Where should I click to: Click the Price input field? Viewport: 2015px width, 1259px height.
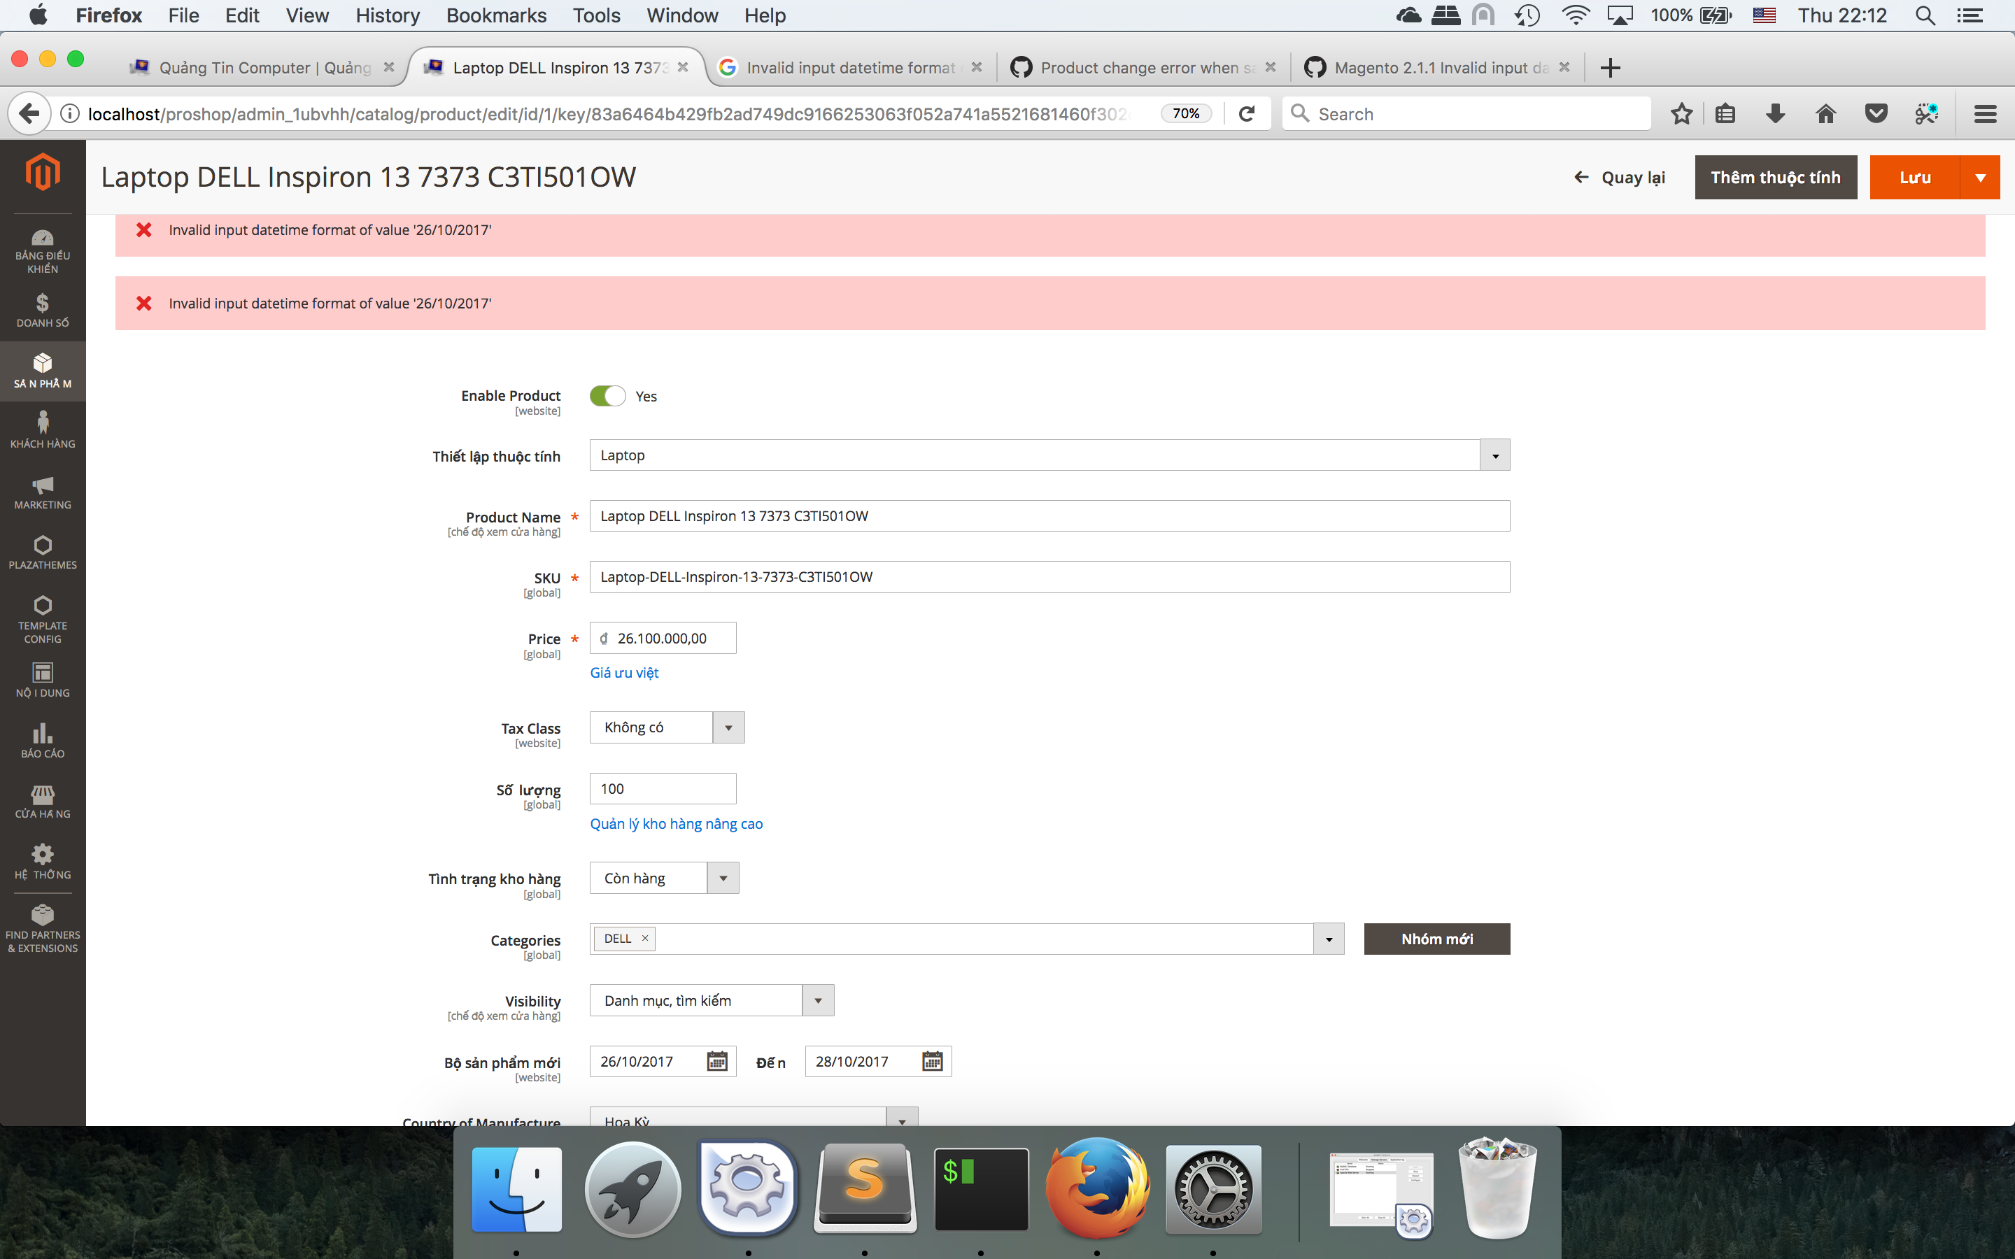click(663, 638)
